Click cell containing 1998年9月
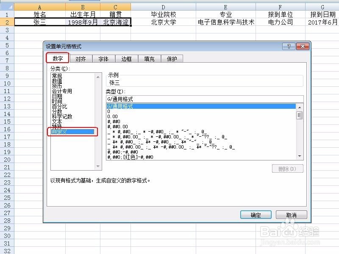The image size is (339, 254). point(83,22)
